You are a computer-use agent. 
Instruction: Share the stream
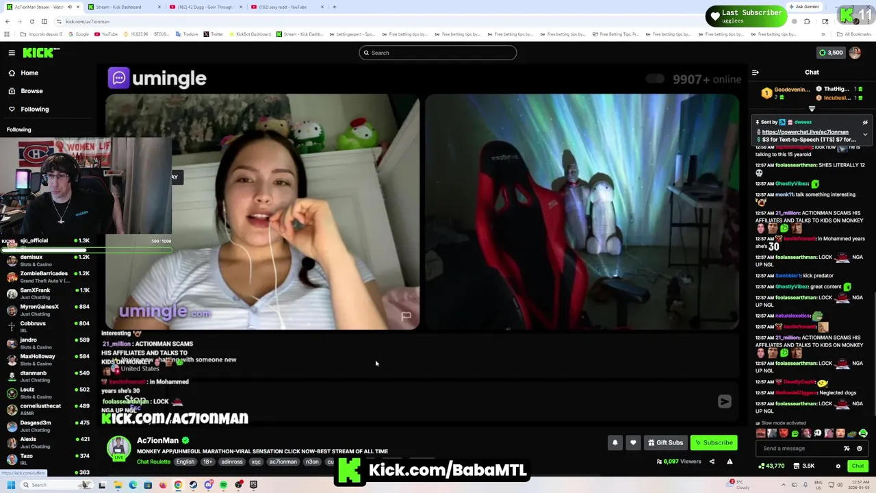point(712,462)
